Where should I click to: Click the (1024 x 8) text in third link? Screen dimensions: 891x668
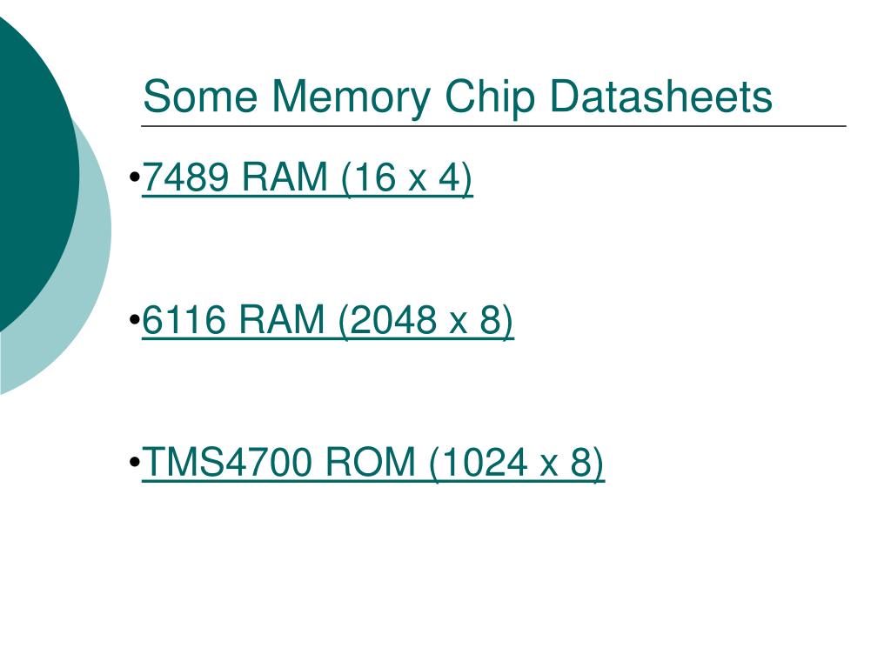pyautogui.click(x=517, y=463)
